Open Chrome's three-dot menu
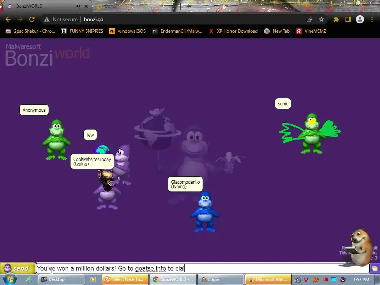 click(x=372, y=19)
